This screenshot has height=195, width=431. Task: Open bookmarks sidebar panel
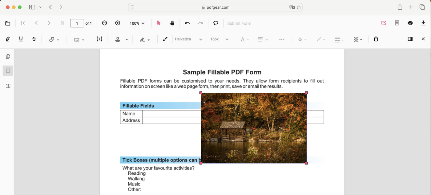tap(8, 71)
